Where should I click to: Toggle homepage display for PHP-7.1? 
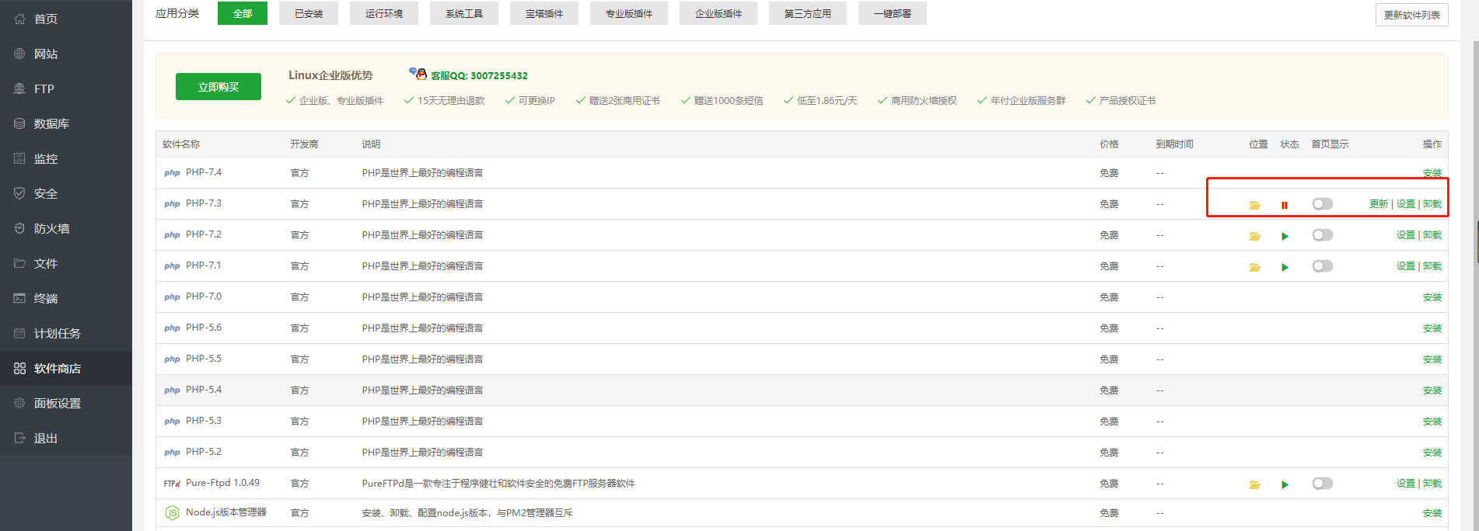[1323, 265]
